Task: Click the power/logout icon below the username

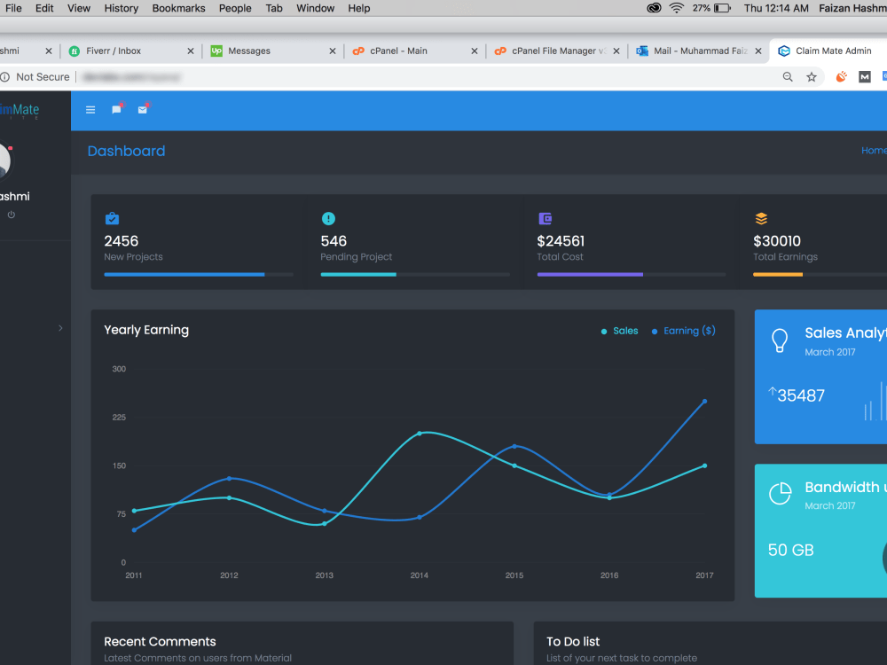Action: tap(12, 214)
